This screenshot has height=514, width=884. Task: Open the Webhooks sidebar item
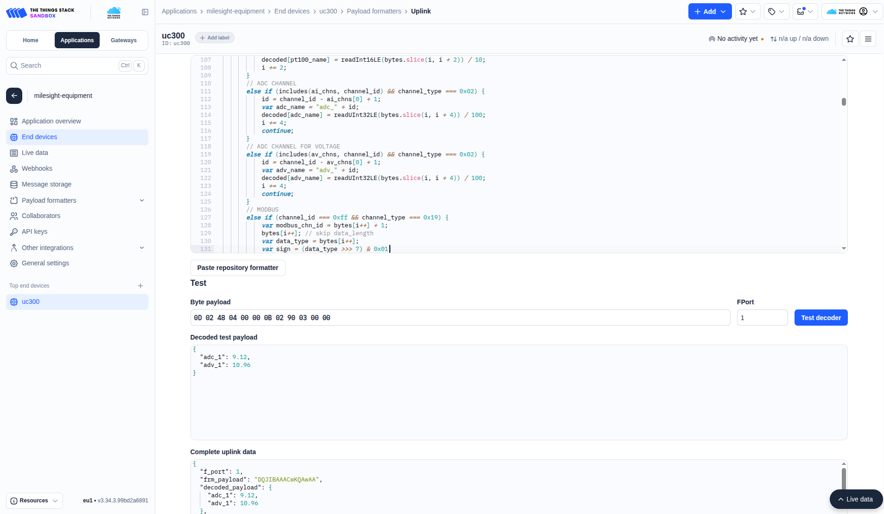click(37, 168)
